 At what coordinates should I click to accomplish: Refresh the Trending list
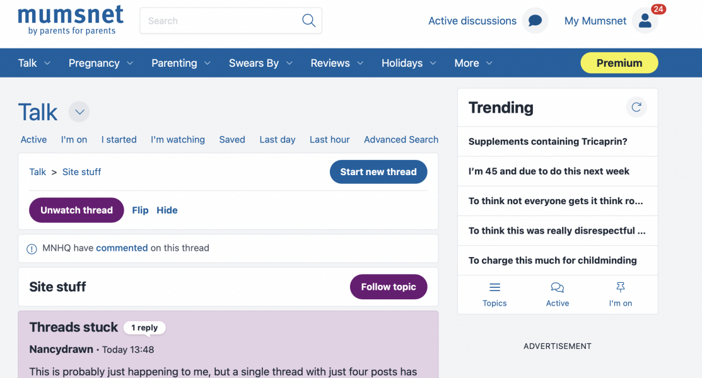coord(636,107)
